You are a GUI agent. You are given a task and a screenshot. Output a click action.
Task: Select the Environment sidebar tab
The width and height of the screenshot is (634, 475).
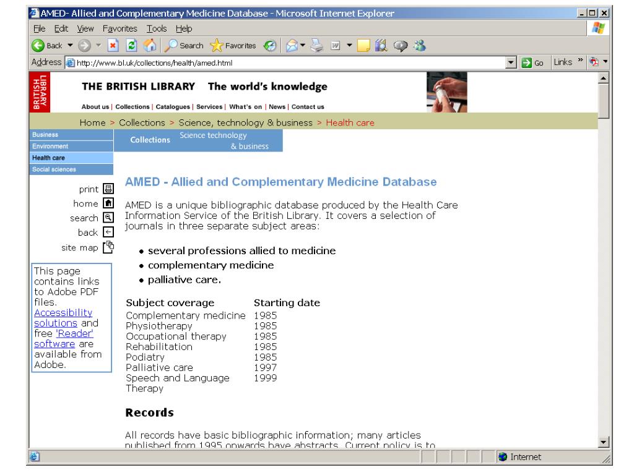pos(71,146)
